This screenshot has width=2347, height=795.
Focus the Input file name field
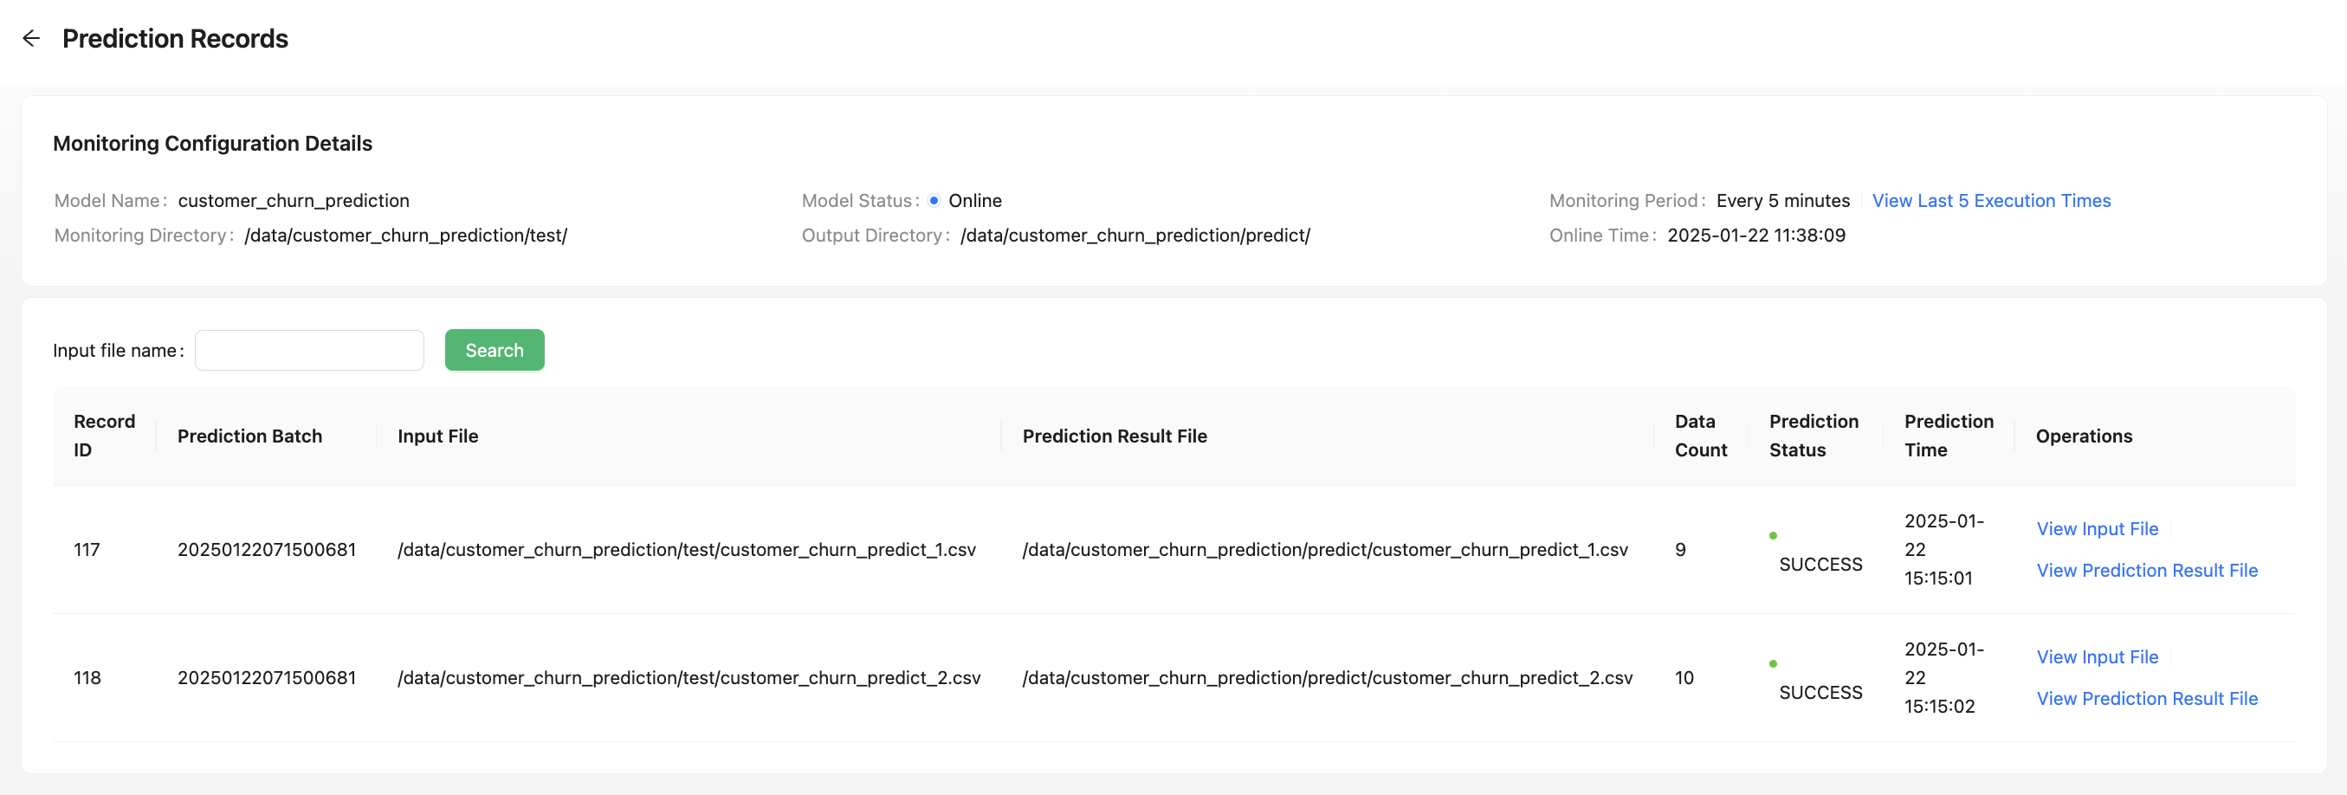point(310,351)
